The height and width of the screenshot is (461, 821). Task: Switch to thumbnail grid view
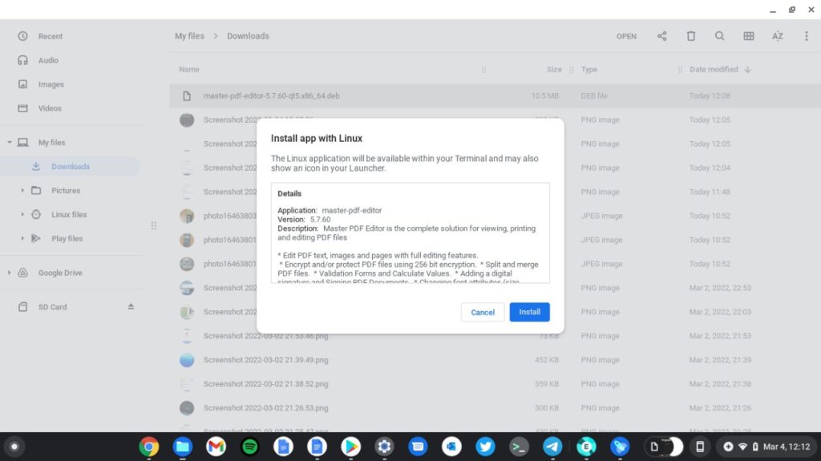748,35
